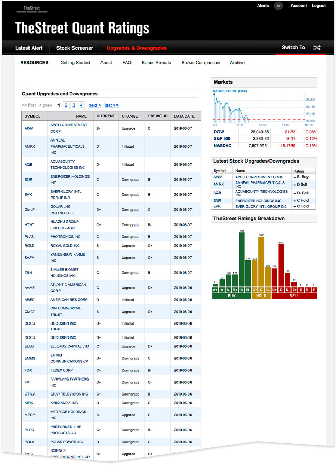
Task: Open SANDERSON FARMS INC name
Action: [67, 258]
